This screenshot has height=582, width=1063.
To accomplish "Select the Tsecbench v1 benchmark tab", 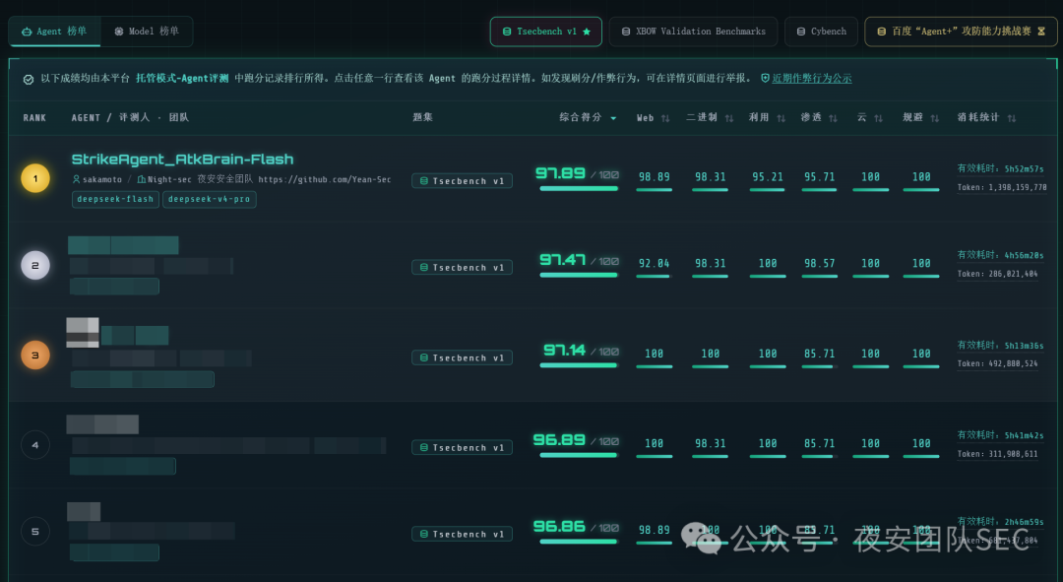I will click(545, 32).
